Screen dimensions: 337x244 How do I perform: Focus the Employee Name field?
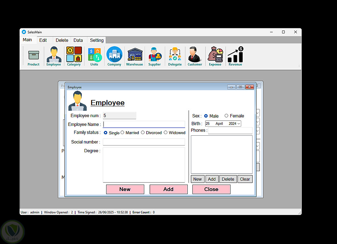144,125
